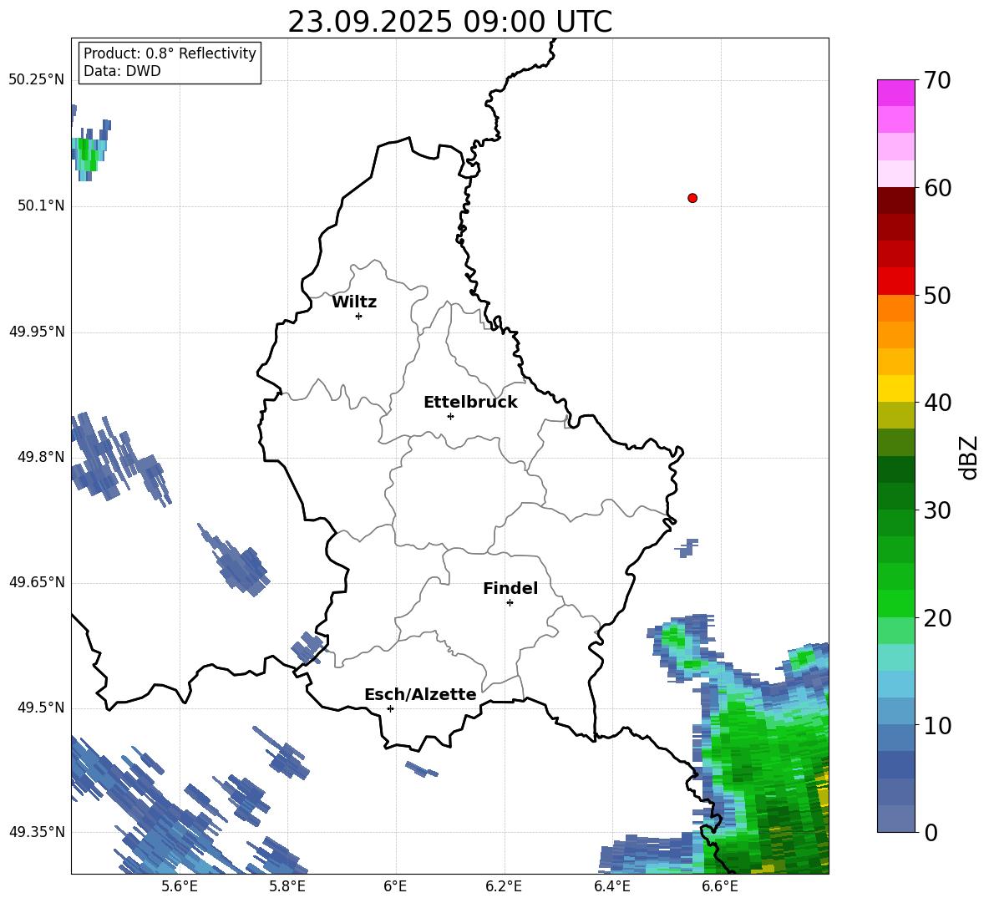Click the Findel city label
Screen dimensions: 989x903
pyautogui.click(x=510, y=588)
